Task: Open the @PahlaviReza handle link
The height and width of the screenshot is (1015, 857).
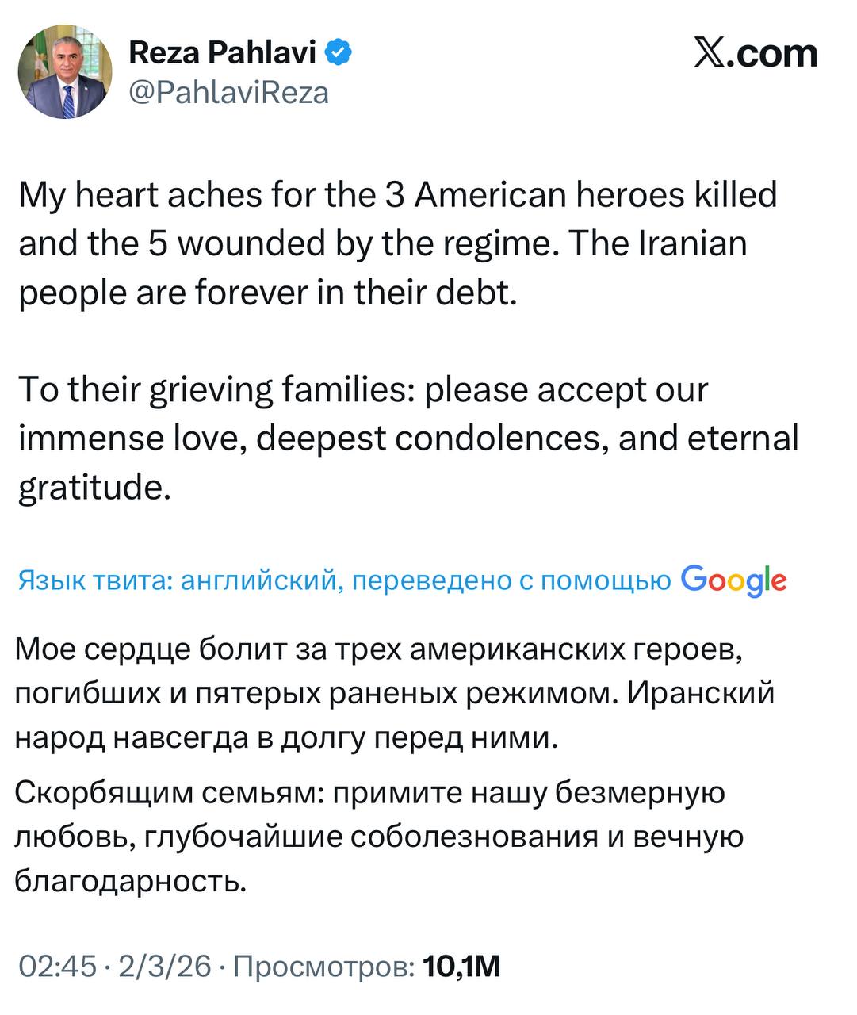Action: coord(228,93)
